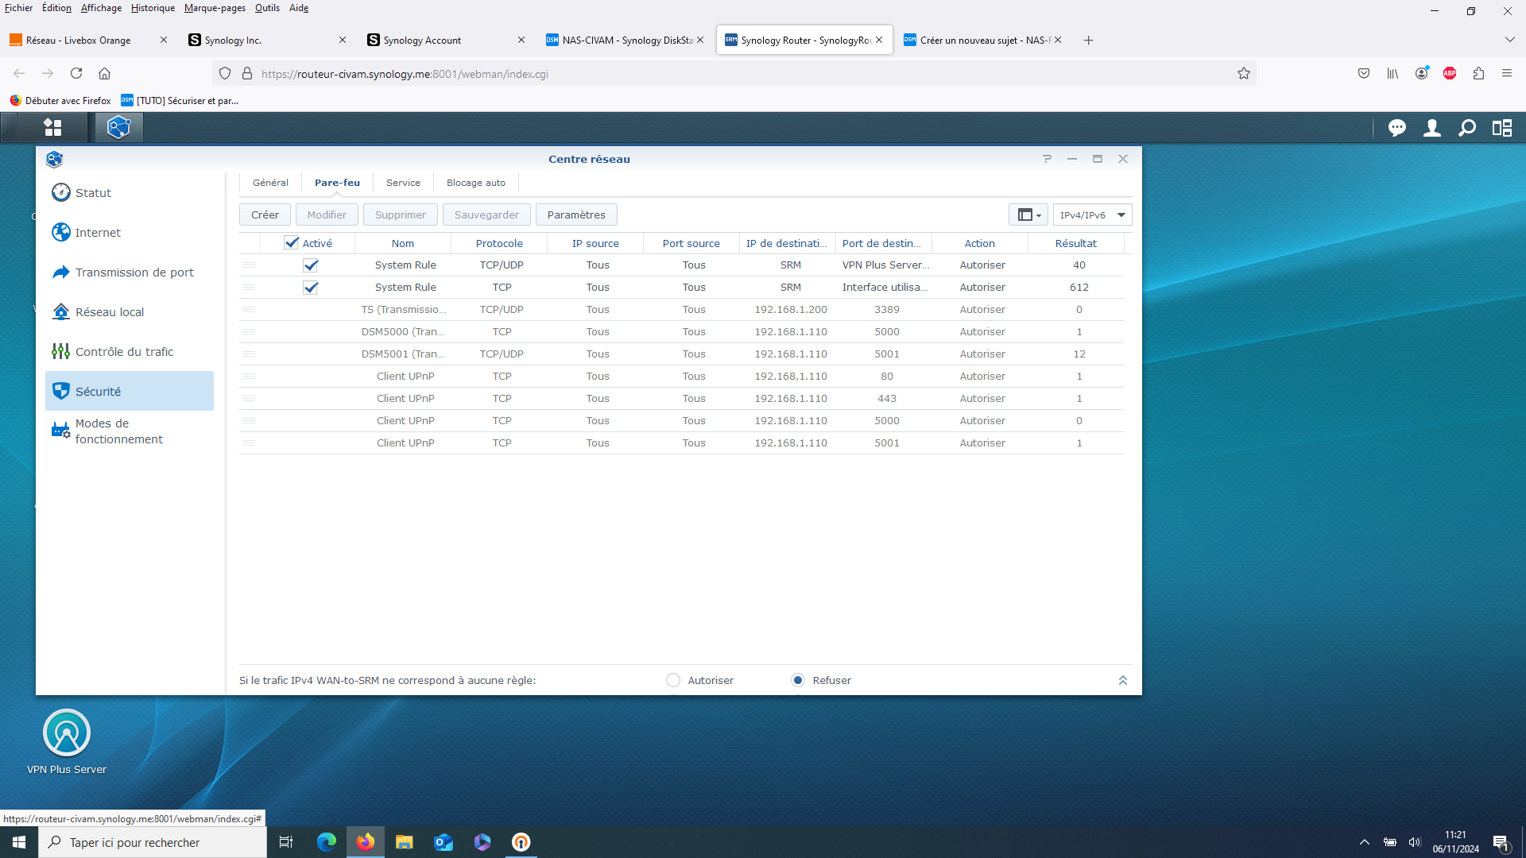Image resolution: width=1526 pixels, height=858 pixels.
Task: Open widgets panel icon
Action: 1502,128
